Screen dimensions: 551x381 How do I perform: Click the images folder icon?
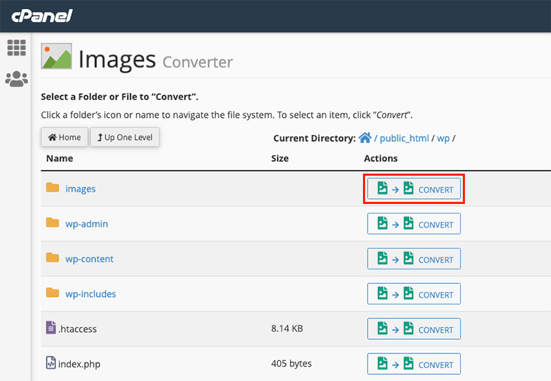pyautogui.click(x=52, y=188)
